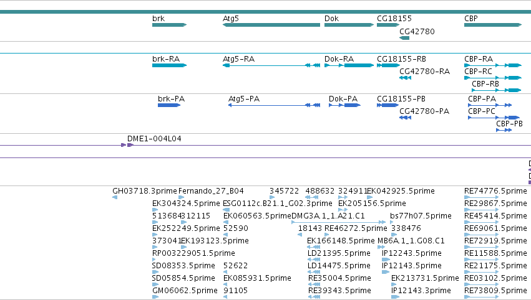Image resolution: width=531 pixels, height=300 pixels.
Task: Click the RE03102.5prime label
Action: [x=496, y=278]
